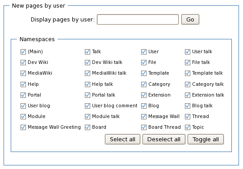This screenshot has width=243, height=169.
Task: Toggle the Dev Wiki checkbox
Action: coord(23,63)
